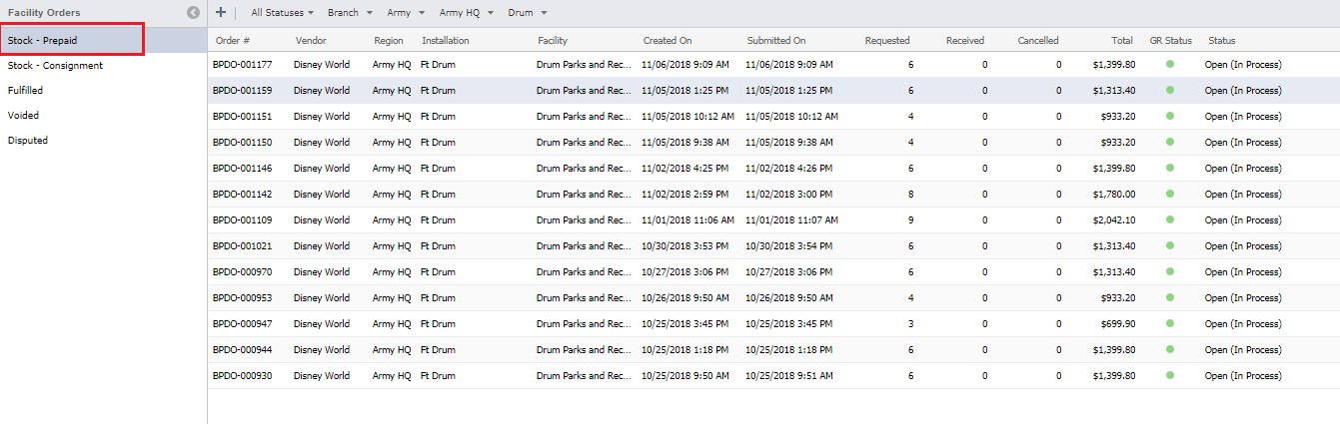Click green status dot on BPDO-001109 row

[1170, 220]
